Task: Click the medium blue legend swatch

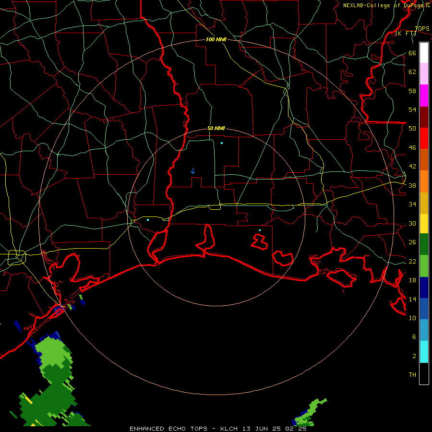Action: pyautogui.click(x=424, y=309)
